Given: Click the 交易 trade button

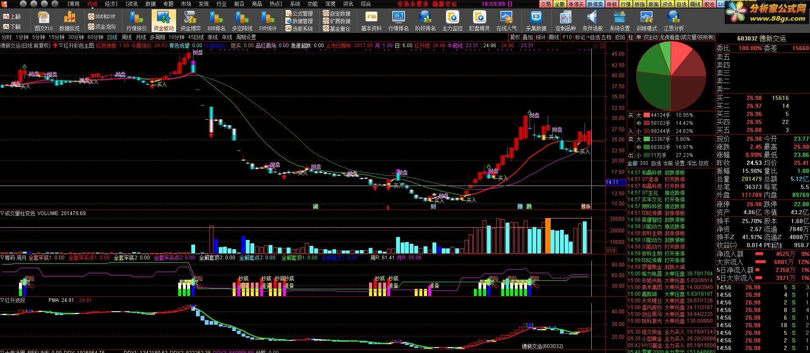Looking at the screenshot, I should [546, 4].
